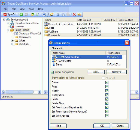This screenshot has height=130, width=140.
Task: Open Permissions via the toolbar key-folder icon
Action: point(79,14)
